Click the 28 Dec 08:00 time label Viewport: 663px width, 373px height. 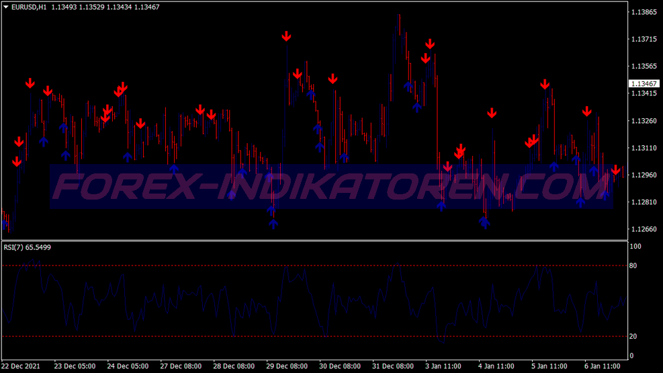point(234,366)
